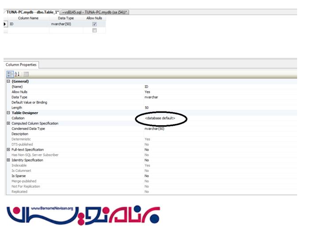Select Allow Nulls property in General
The height and width of the screenshot is (226, 321).
tap(19, 92)
